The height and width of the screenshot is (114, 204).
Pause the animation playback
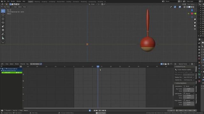pyautogui.click(x=100, y=111)
